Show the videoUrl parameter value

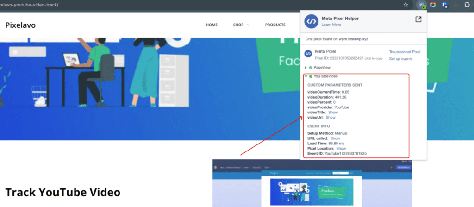[331, 117]
